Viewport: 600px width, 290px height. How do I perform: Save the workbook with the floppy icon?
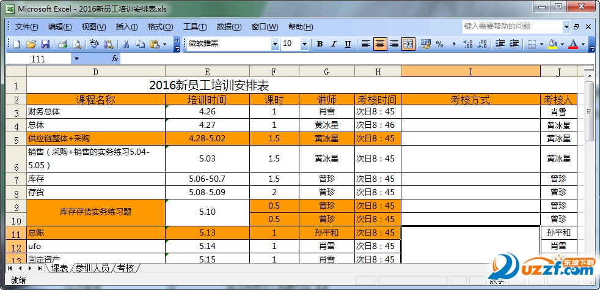45,44
